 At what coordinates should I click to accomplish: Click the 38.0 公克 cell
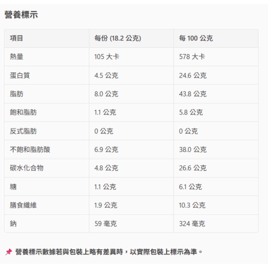[193, 150]
